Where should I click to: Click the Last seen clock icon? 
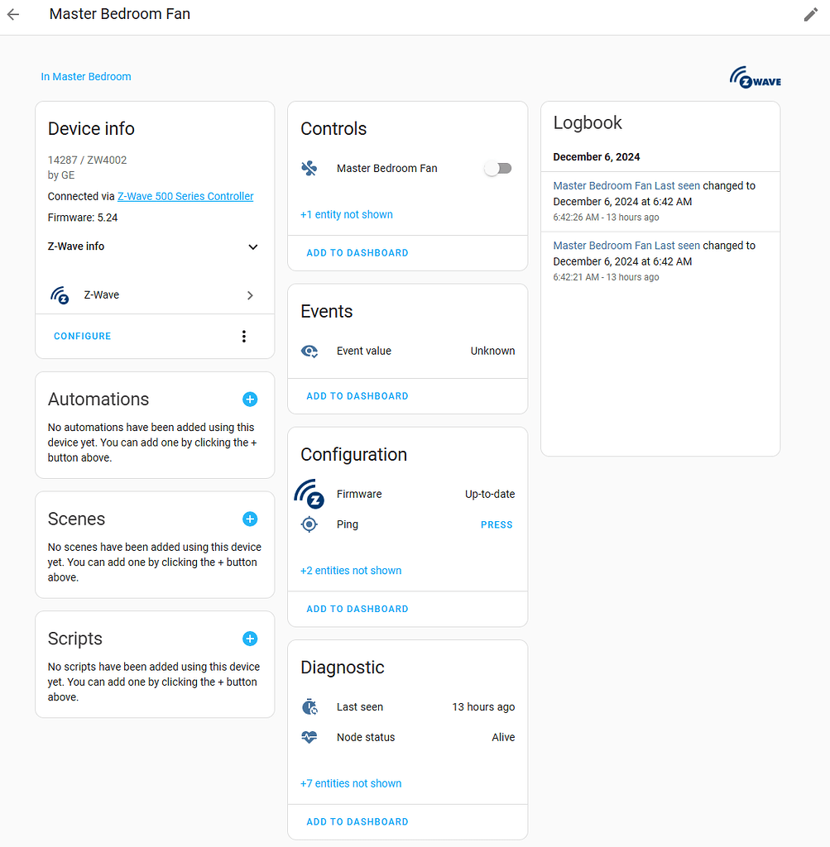click(x=309, y=707)
